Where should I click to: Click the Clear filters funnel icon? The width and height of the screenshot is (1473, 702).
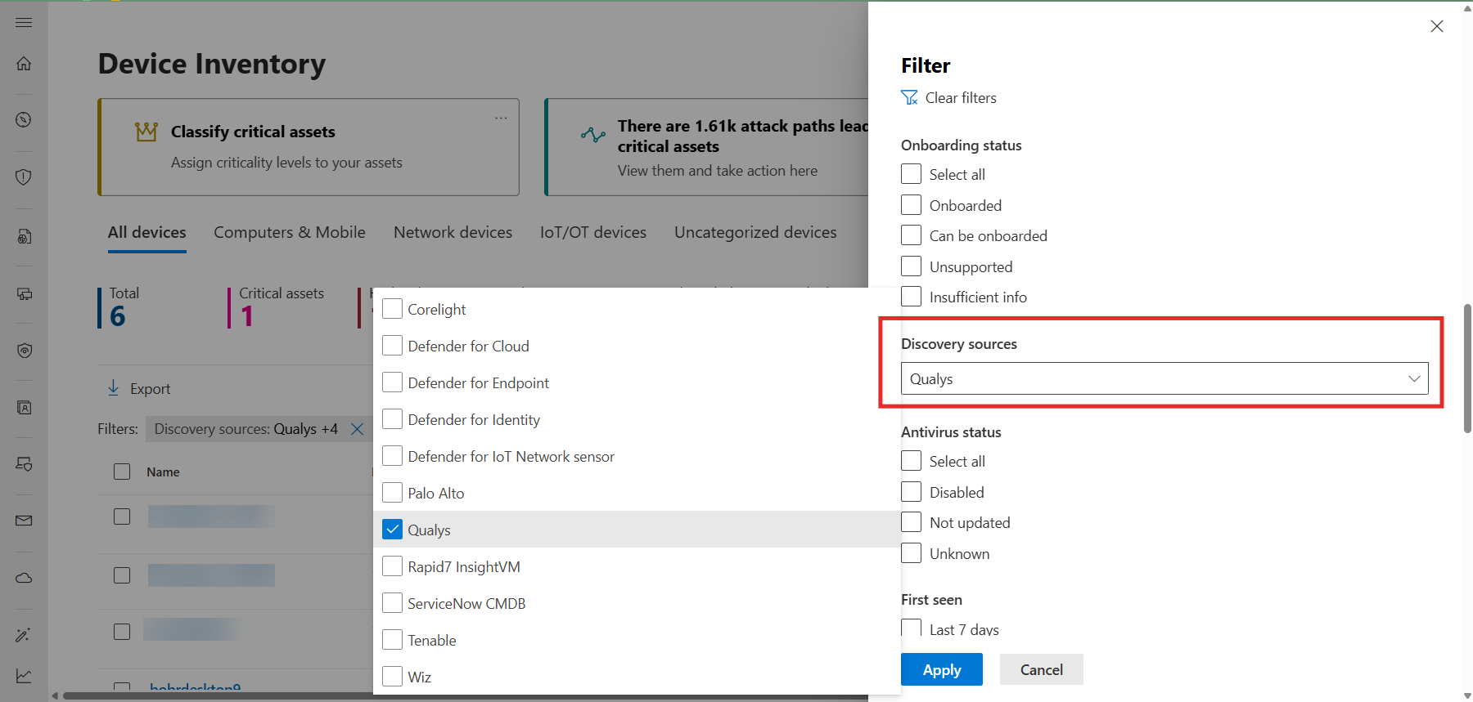(x=909, y=98)
